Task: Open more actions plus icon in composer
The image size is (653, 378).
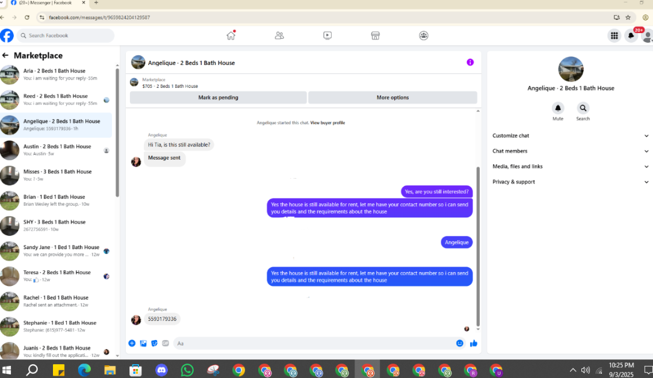Action: (132, 344)
